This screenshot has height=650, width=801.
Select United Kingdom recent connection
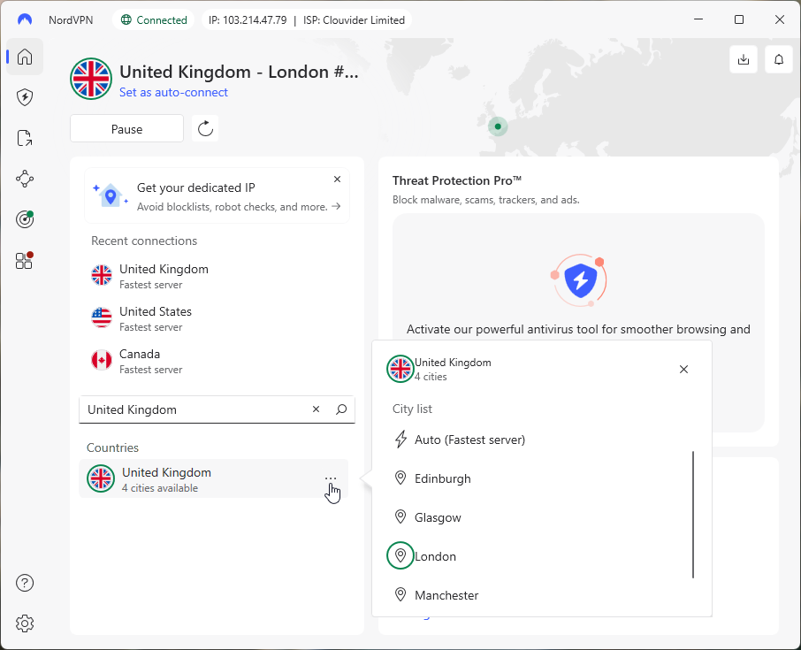[217, 277]
